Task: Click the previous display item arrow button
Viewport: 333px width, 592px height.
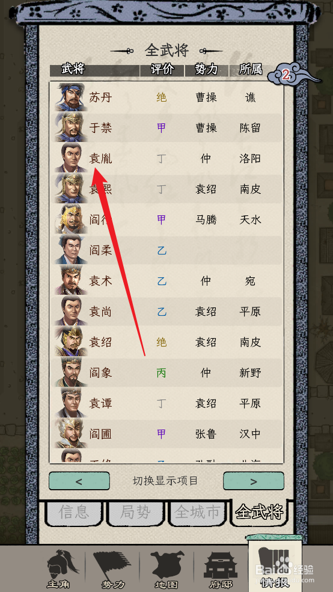Action: [x=79, y=481]
